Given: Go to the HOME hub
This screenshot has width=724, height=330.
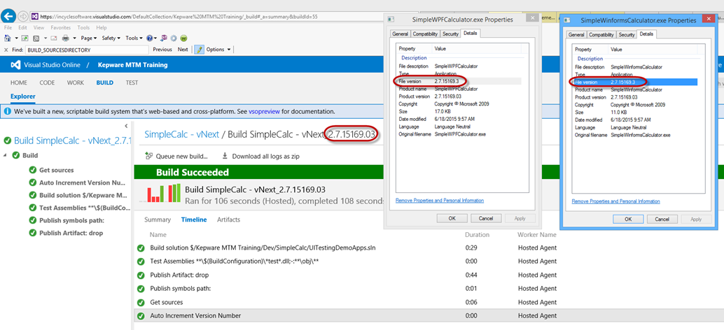Looking at the screenshot, I should tap(19, 83).
